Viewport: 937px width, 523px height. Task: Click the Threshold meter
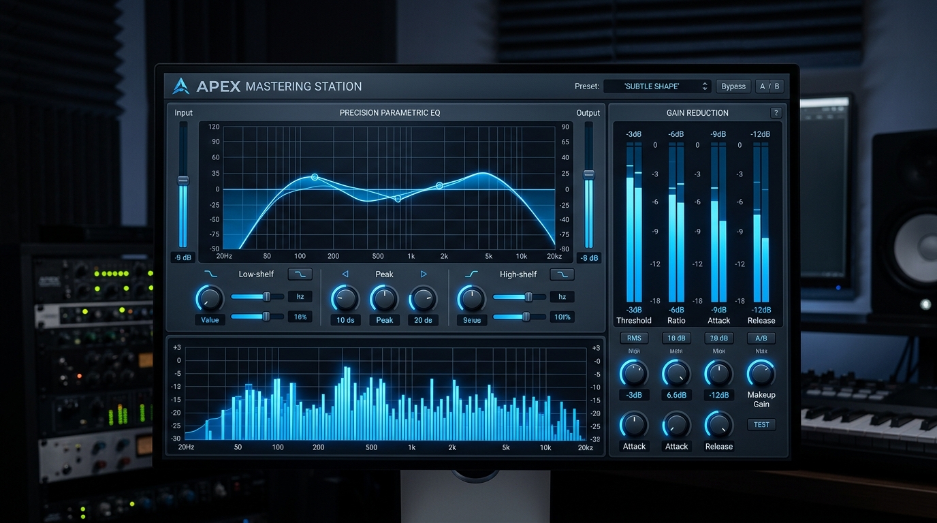tap(634, 222)
